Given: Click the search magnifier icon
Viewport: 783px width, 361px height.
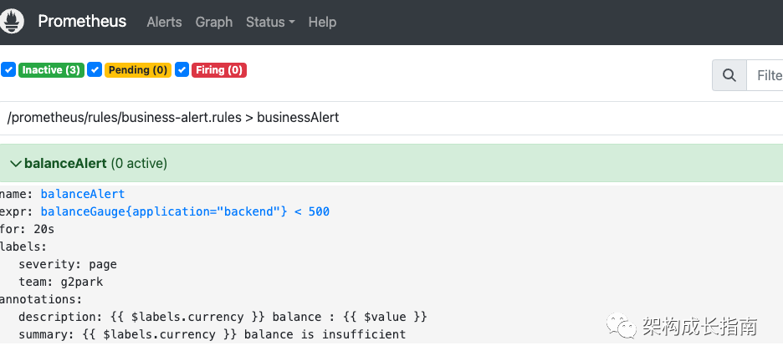Looking at the screenshot, I should (x=729, y=75).
